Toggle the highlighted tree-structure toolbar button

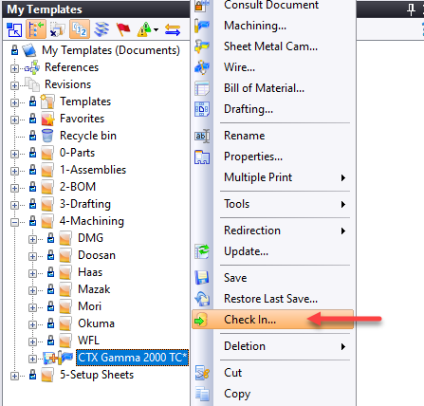click(x=36, y=29)
